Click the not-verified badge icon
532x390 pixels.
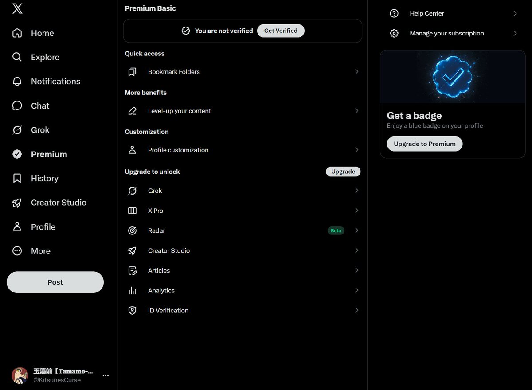186,31
